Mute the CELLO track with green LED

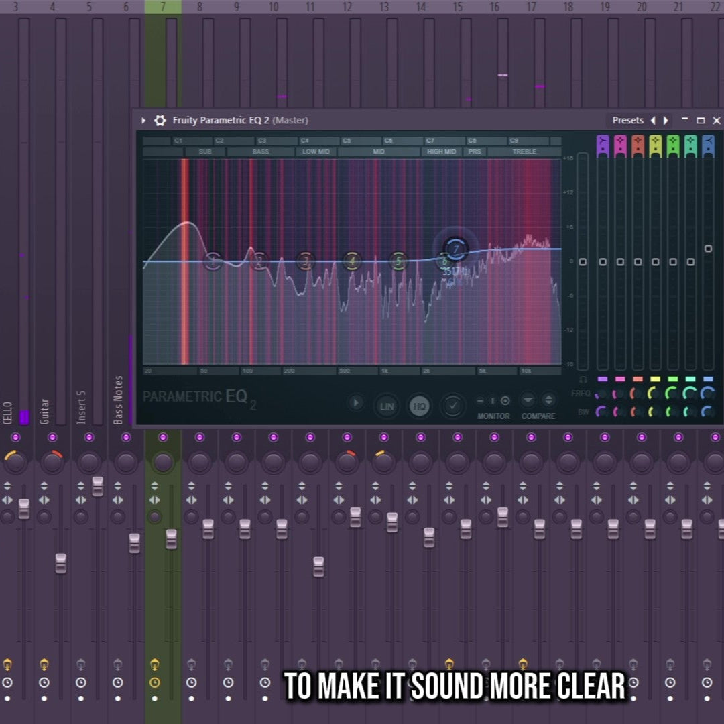[x=15, y=437]
